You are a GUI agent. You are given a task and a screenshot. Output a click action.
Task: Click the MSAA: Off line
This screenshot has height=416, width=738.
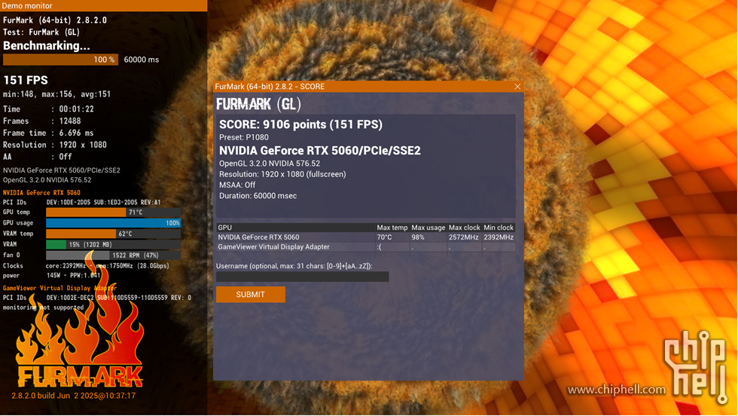coord(237,185)
